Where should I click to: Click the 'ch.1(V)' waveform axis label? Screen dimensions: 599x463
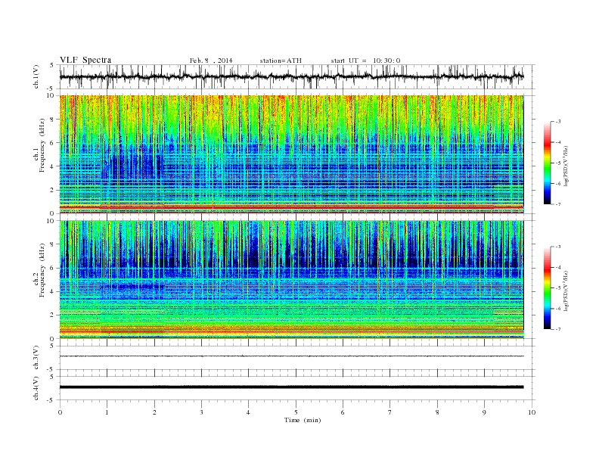click(36, 76)
